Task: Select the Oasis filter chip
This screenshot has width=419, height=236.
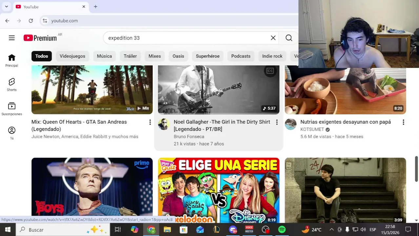Action: 178,56
